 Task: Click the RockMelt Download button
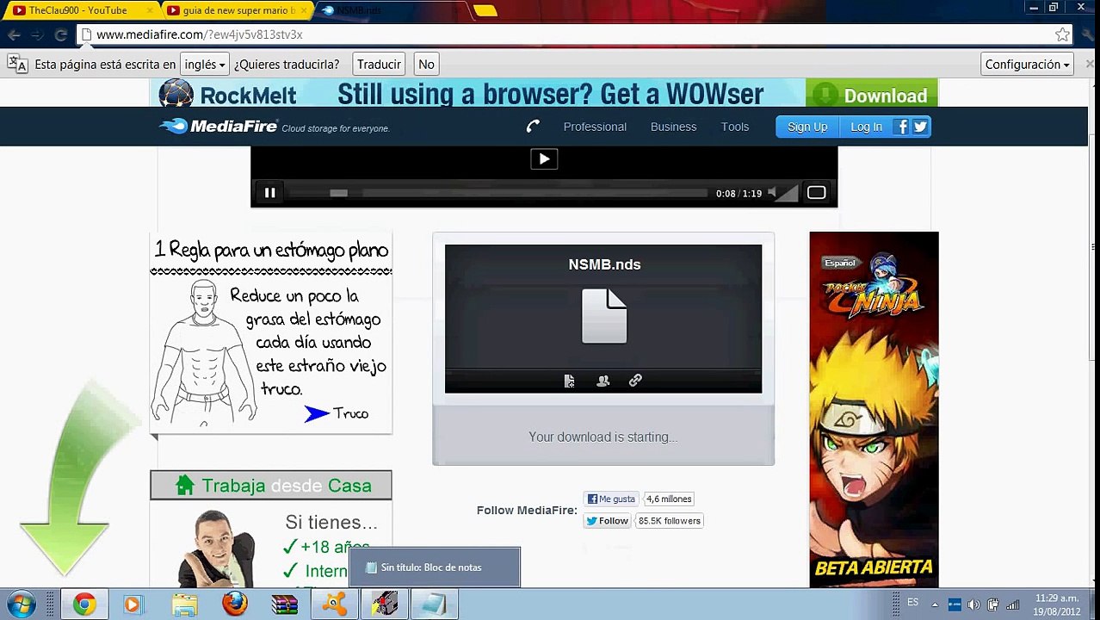(871, 94)
